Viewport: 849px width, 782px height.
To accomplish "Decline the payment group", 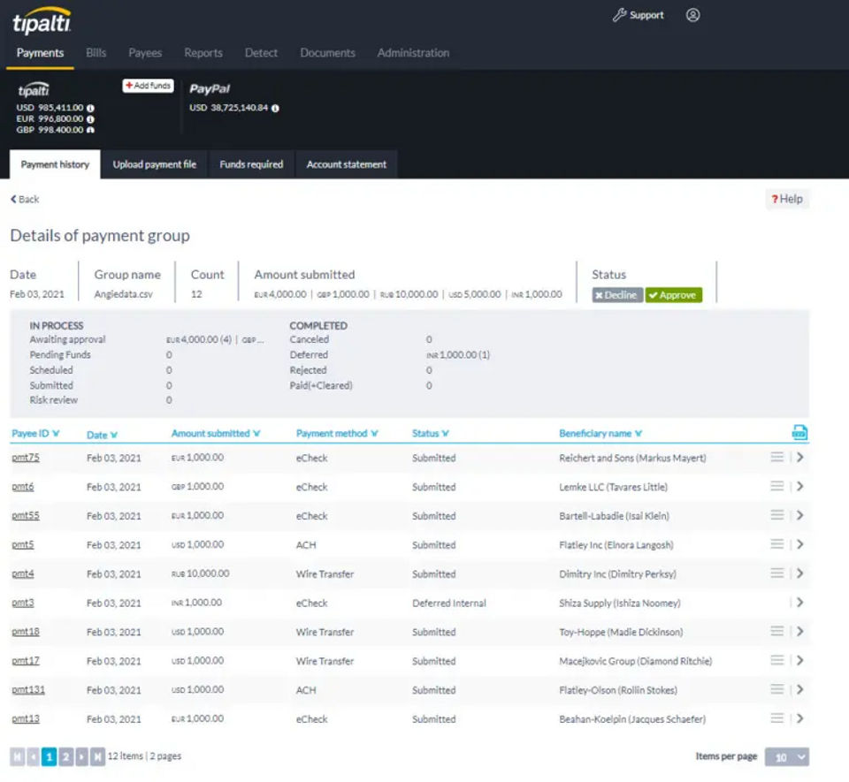I will (617, 295).
